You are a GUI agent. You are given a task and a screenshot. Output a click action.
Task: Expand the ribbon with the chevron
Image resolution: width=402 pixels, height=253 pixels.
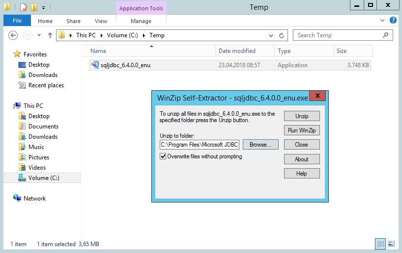[382, 20]
